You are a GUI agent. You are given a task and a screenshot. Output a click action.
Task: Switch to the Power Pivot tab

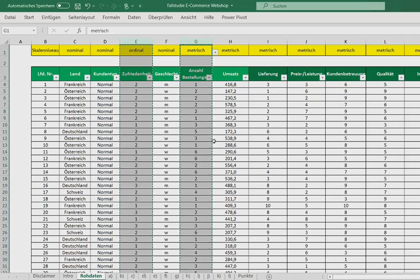(x=234, y=17)
